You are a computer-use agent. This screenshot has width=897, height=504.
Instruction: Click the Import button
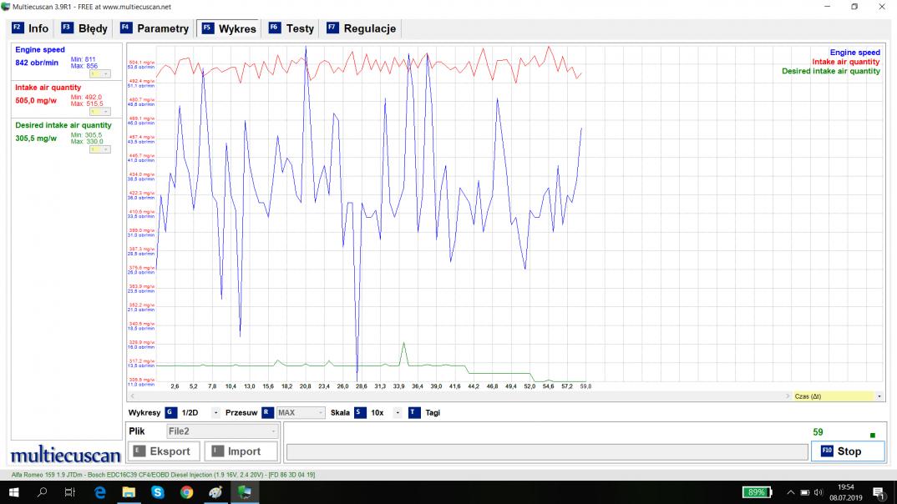pyautogui.click(x=236, y=451)
